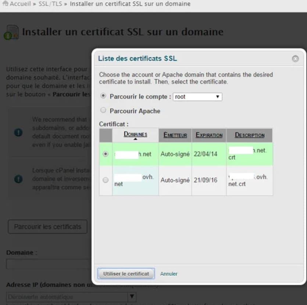The width and height of the screenshot is (307, 305).
Task: Sort certificates by Expiration column
Action: click(209, 135)
